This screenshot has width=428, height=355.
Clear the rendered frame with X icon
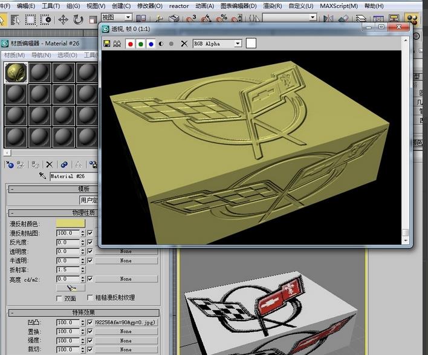tap(184, 44)
